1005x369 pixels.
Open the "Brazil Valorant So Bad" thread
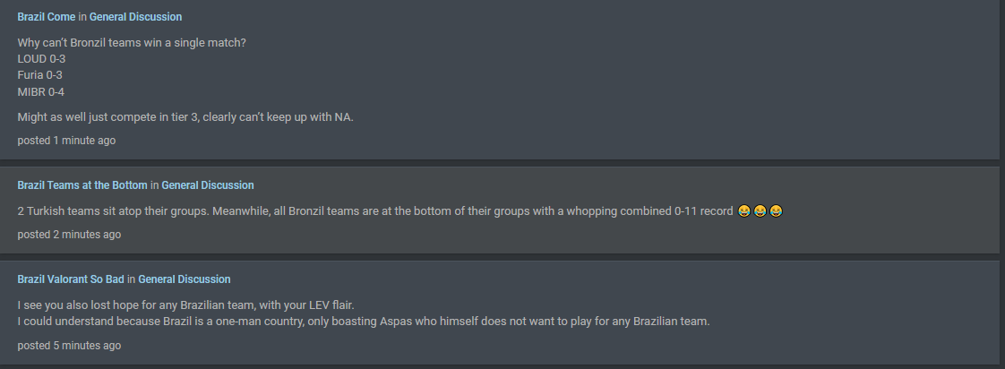pos(71,279)
